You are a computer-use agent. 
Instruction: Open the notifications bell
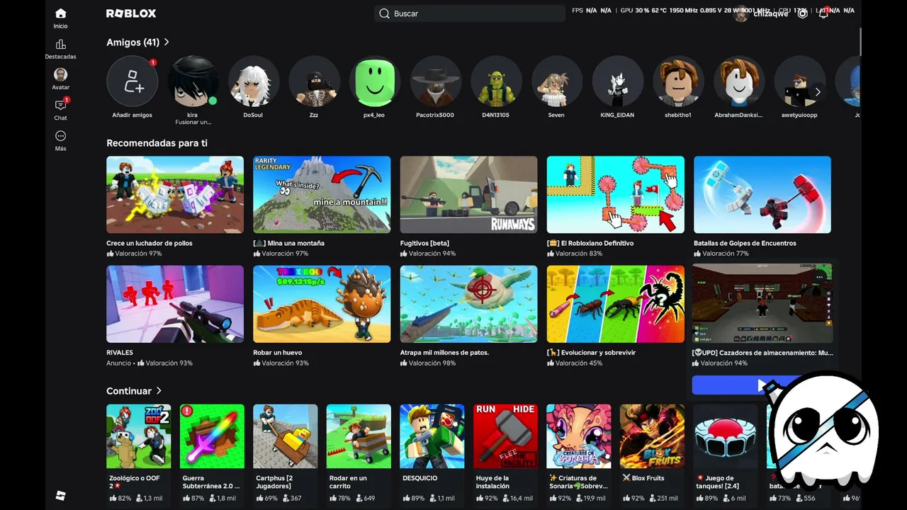[823, 13]
